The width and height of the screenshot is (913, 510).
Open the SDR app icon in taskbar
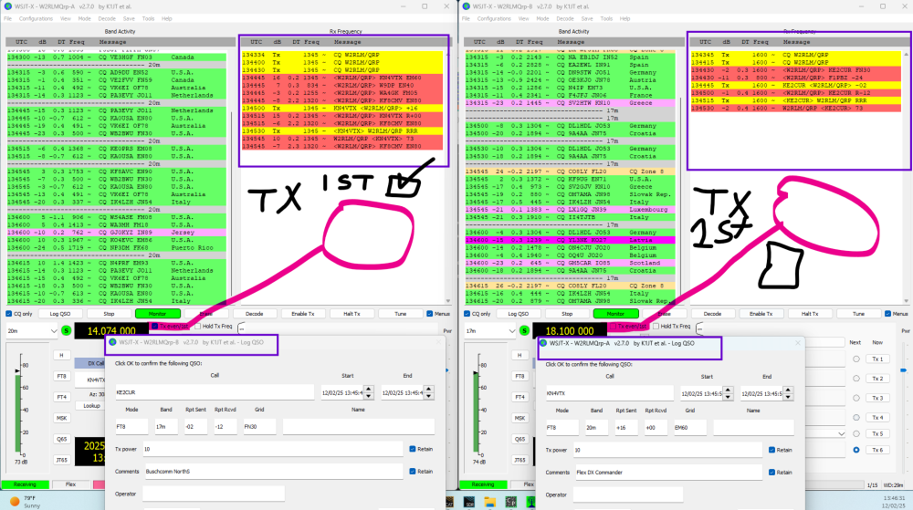pos(469,502)
